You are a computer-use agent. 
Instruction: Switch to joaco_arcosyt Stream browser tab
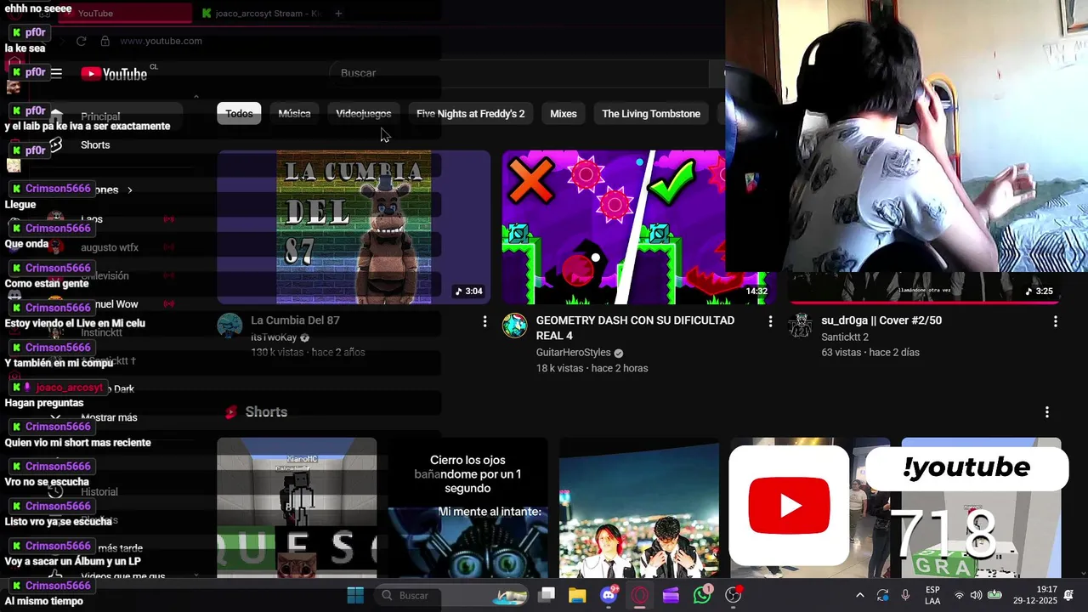(x=261, y=14)
